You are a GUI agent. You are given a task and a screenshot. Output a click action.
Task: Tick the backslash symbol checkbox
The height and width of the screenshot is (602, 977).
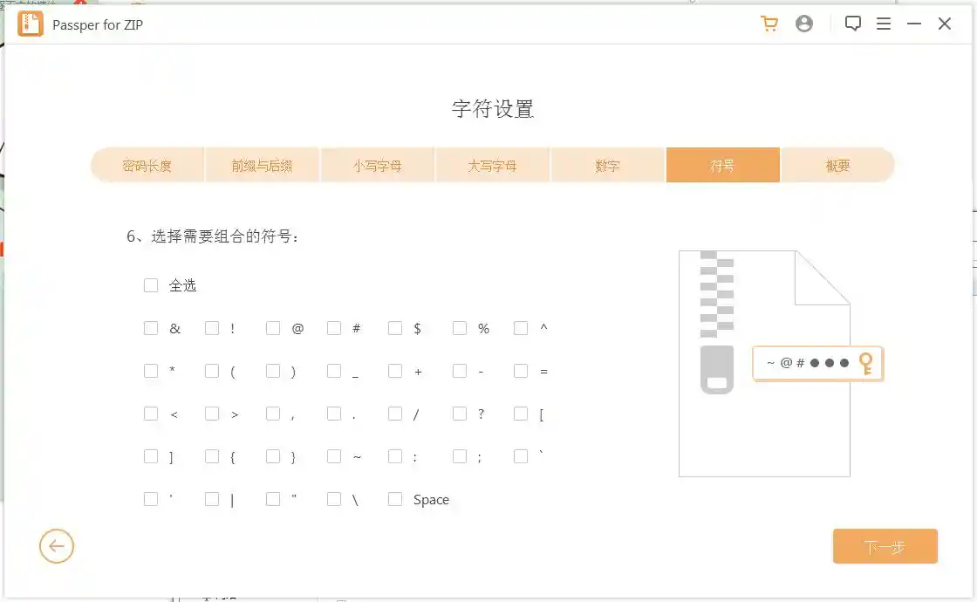tap(334, 499)
